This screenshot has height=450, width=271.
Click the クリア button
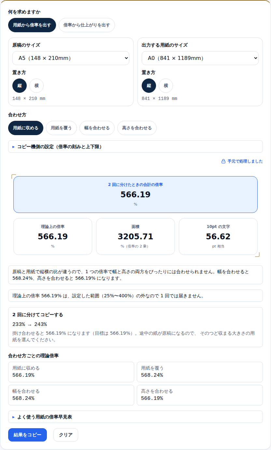pos(66,435)
